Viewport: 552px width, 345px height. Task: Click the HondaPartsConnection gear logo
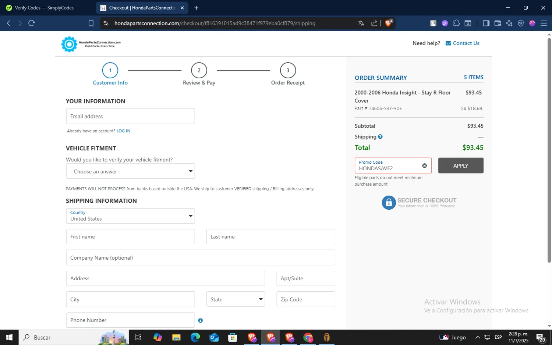(x=69, y=44)
